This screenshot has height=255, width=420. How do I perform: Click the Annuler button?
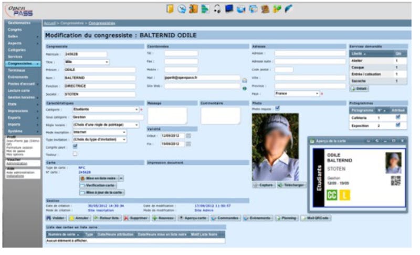point(79,218)
